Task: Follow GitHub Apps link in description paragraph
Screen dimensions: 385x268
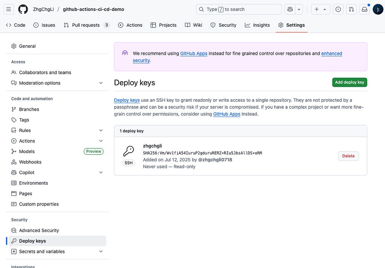Action: [227, 114]
